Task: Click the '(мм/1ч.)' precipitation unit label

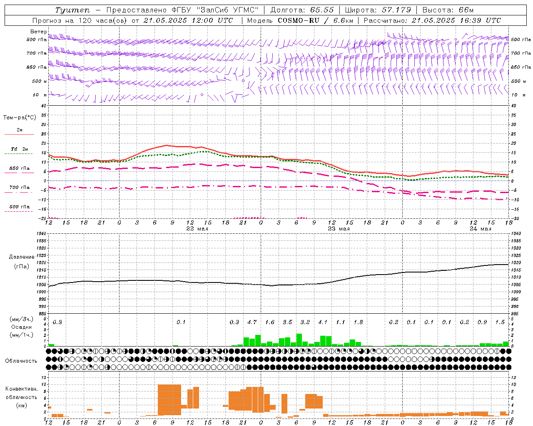Action: pyautogui.click(x=22, y=334)
